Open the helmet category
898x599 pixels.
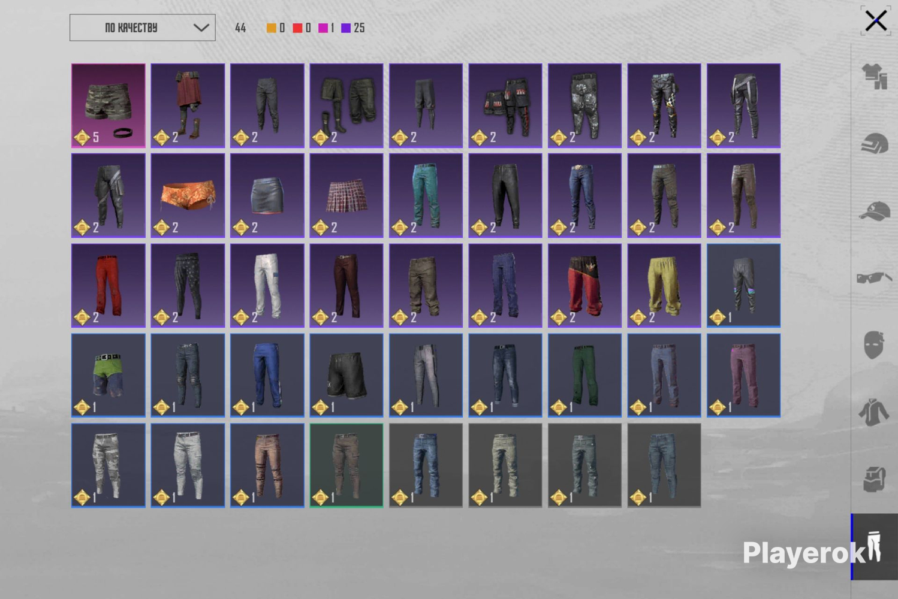[875, 144]
